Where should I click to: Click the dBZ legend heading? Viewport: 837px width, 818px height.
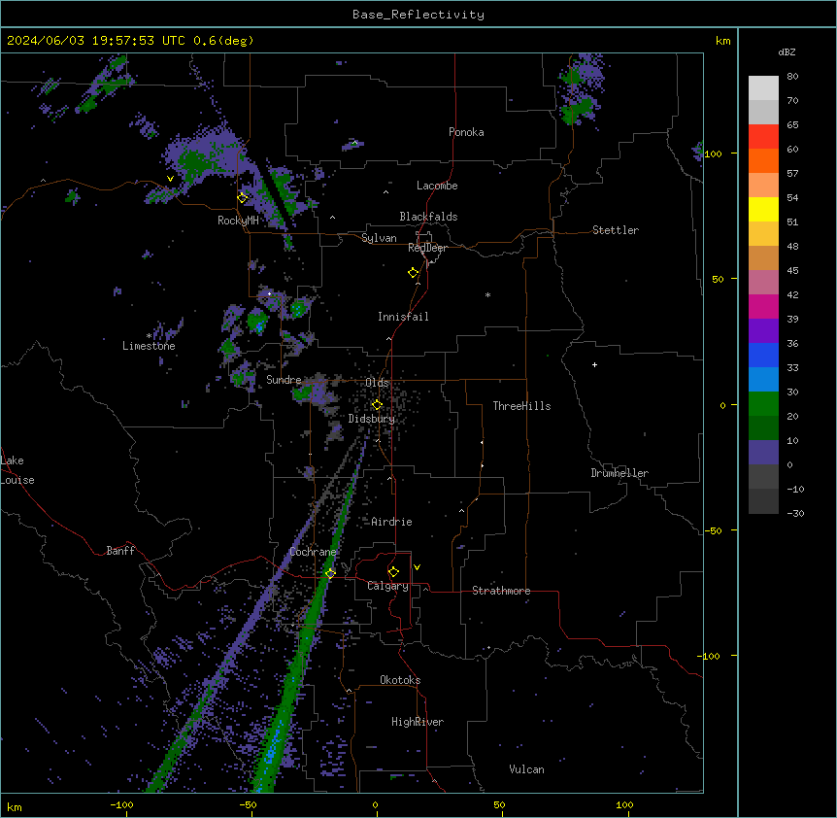click(x=787, y=51)
